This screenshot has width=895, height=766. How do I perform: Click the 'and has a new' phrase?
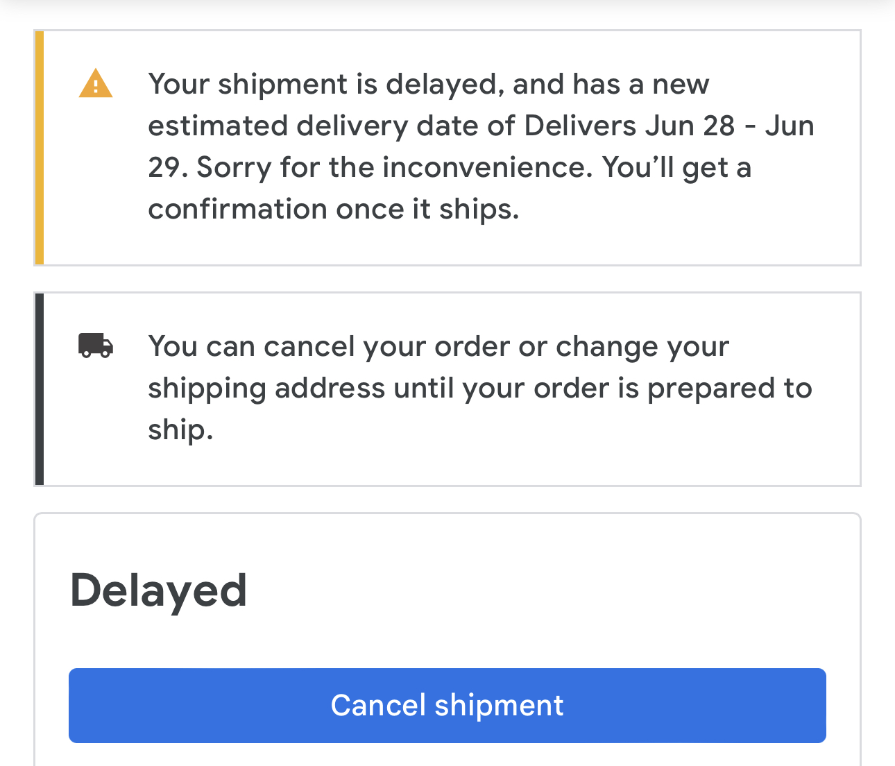tap(611, 85)
